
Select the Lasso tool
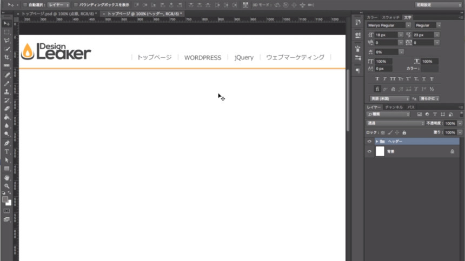tap(6, 41)
